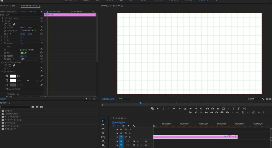The image size is (272, 148).
Task: Open the 50% zoom level dropdown
Action: coord(124,99)
